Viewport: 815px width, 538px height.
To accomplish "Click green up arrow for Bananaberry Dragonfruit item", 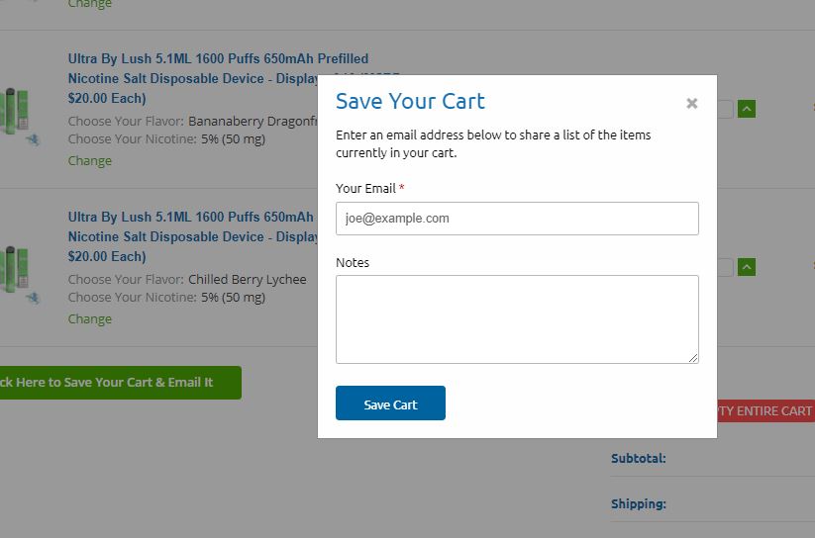I will [747, 109].
